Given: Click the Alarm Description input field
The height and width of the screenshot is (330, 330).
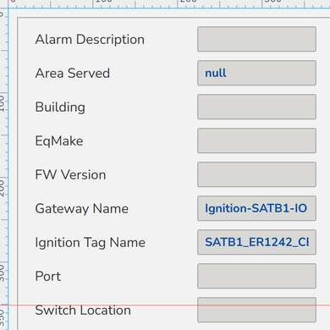Looking at the screenshot, I should click(256, 39).
